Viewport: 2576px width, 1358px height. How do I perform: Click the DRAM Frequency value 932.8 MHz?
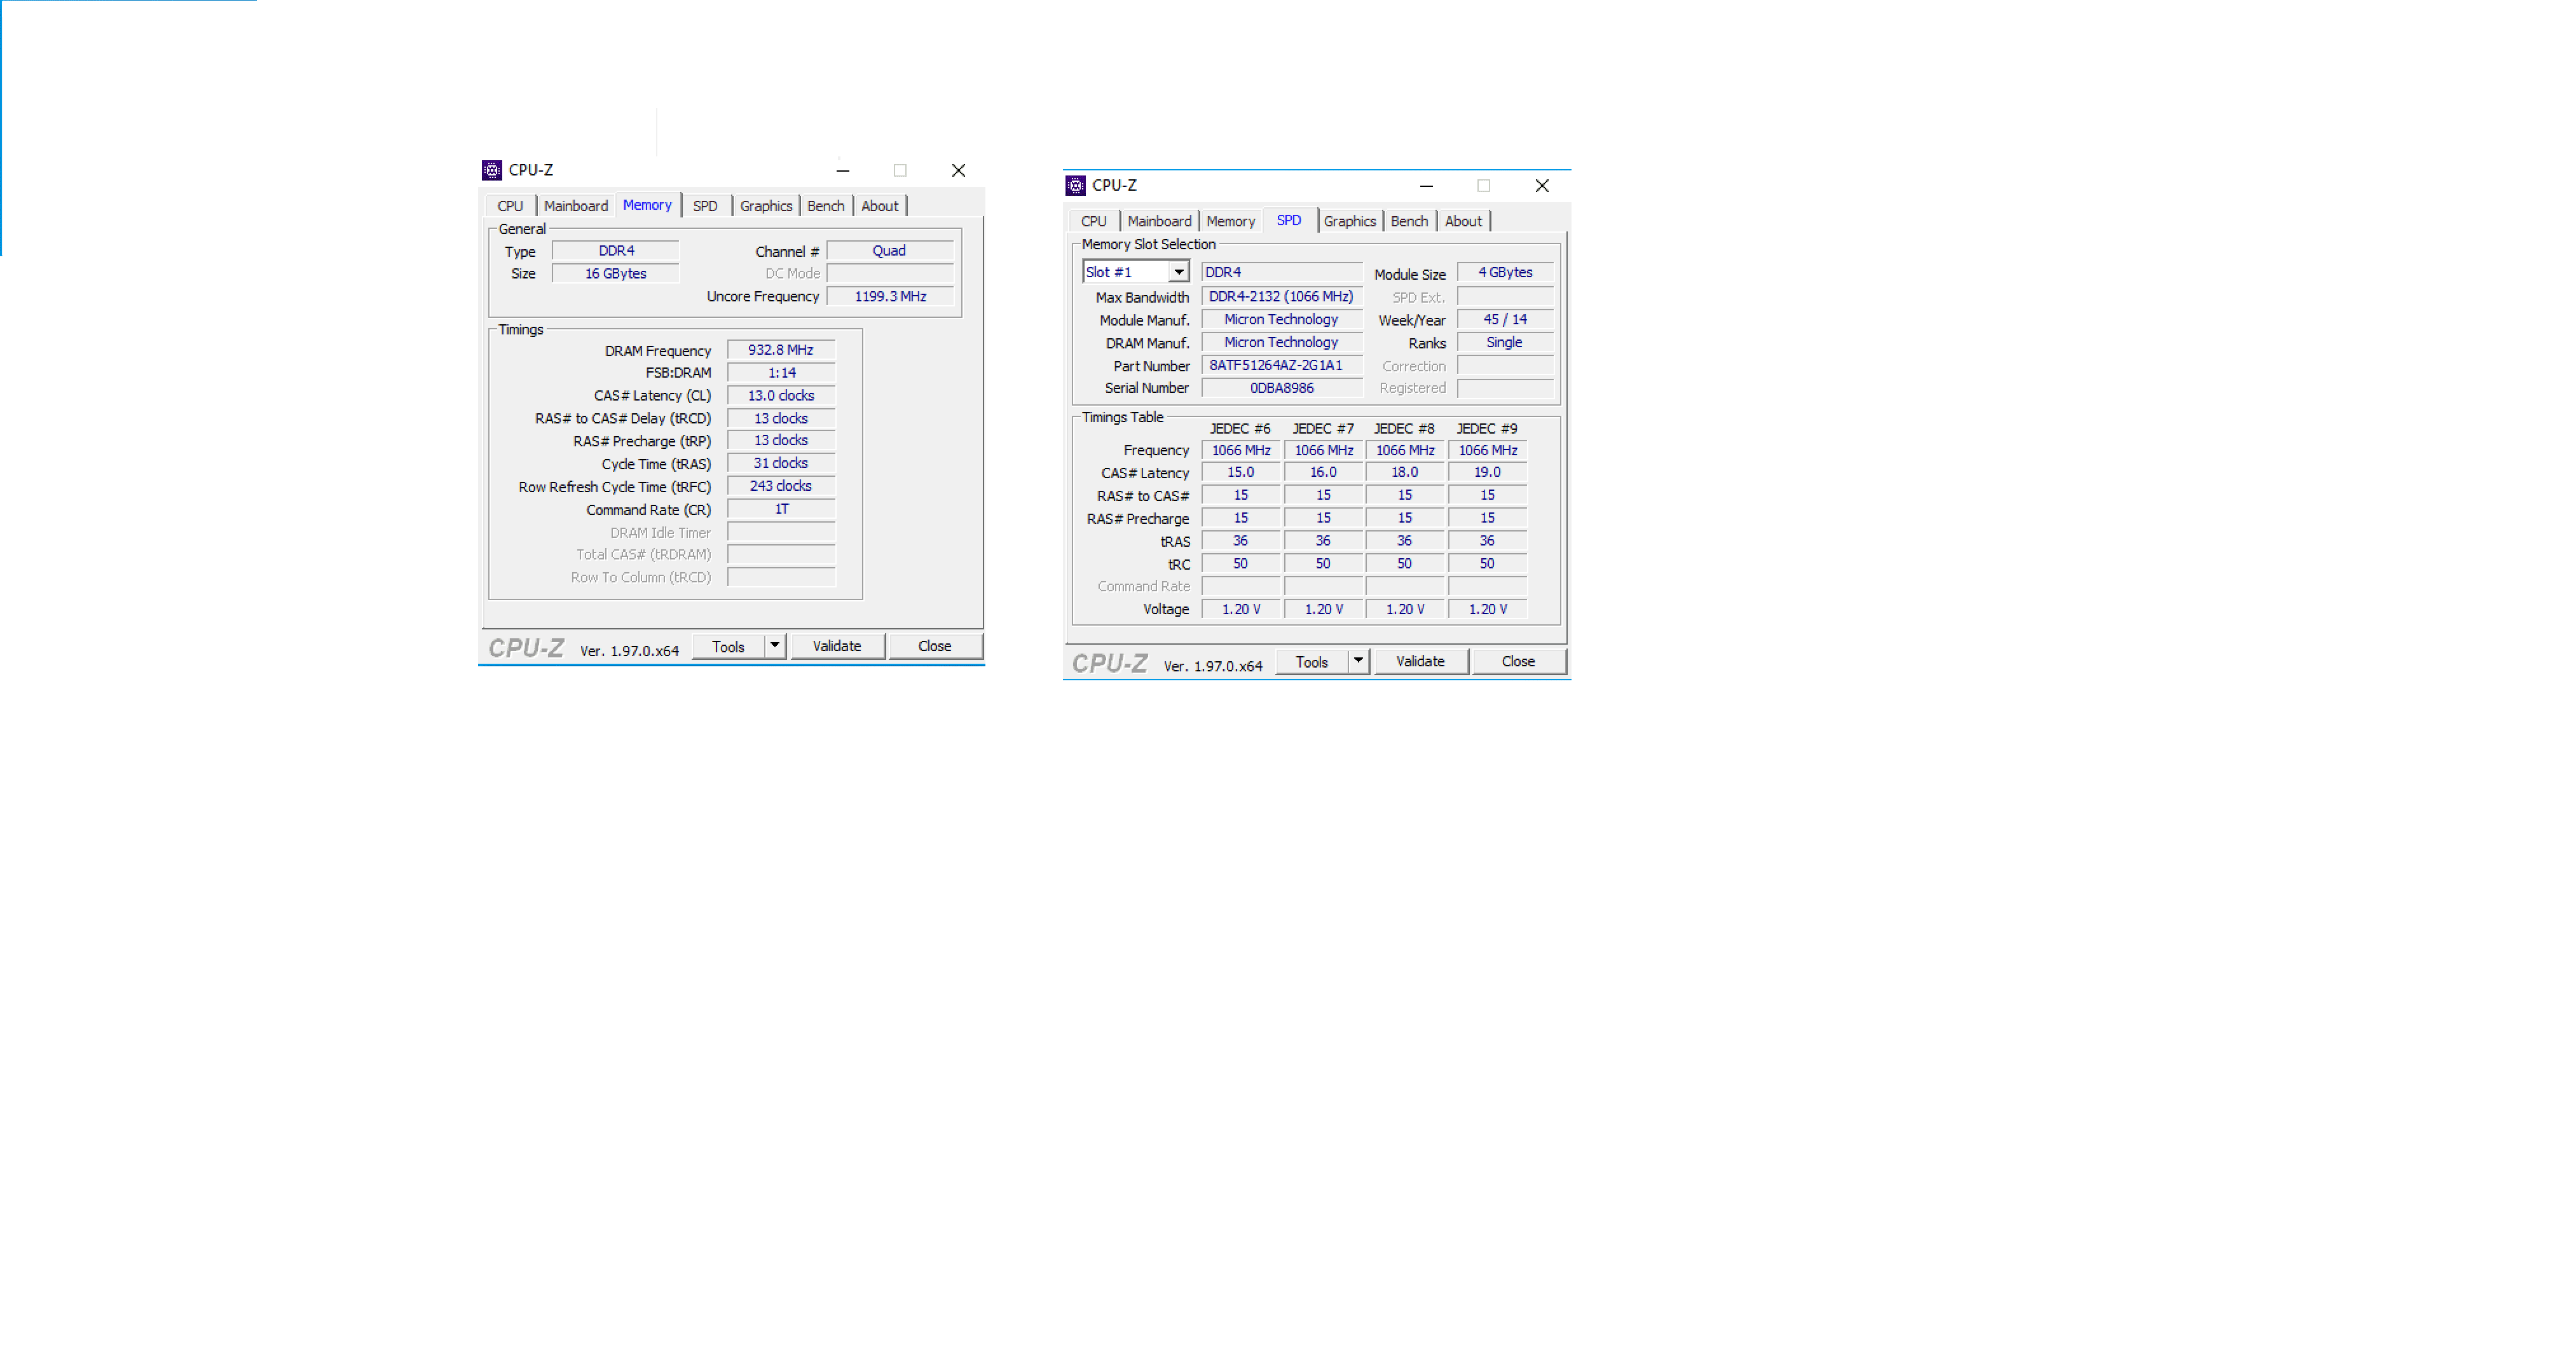click(x=781, y=350)
